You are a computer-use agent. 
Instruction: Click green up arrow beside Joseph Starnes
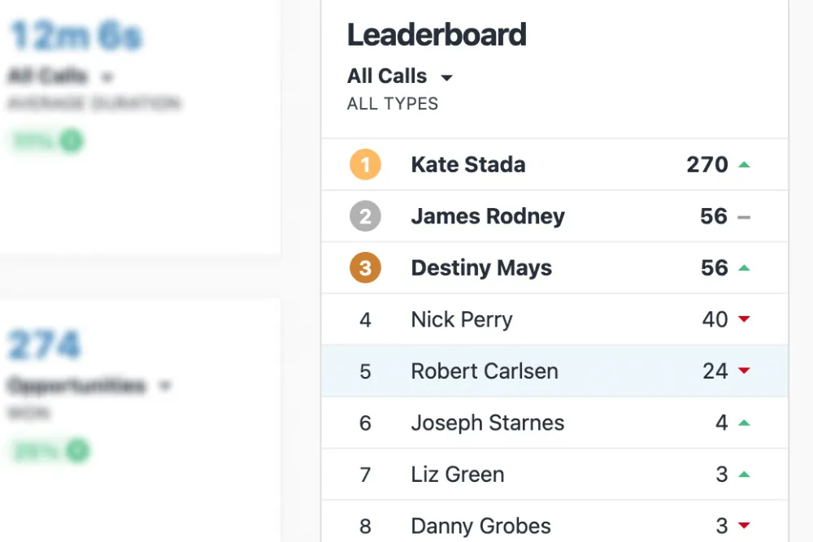coord(743,423)
